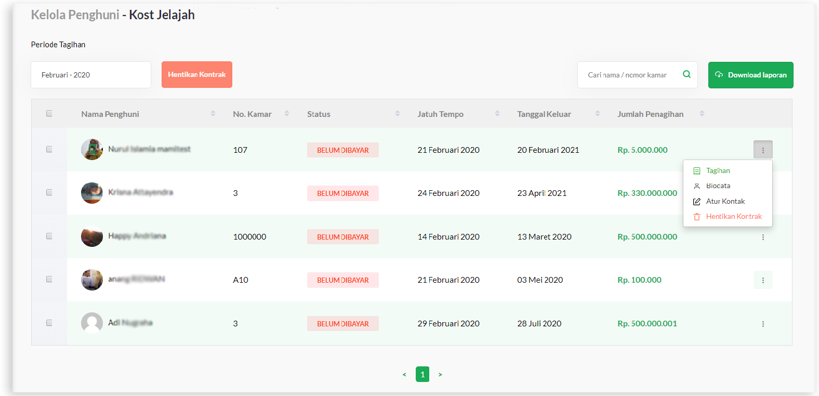Click the red Hentikan Kontrak button
Image resolution: width=819 pixels, height=396 pixels.
(x=197, y=74)
